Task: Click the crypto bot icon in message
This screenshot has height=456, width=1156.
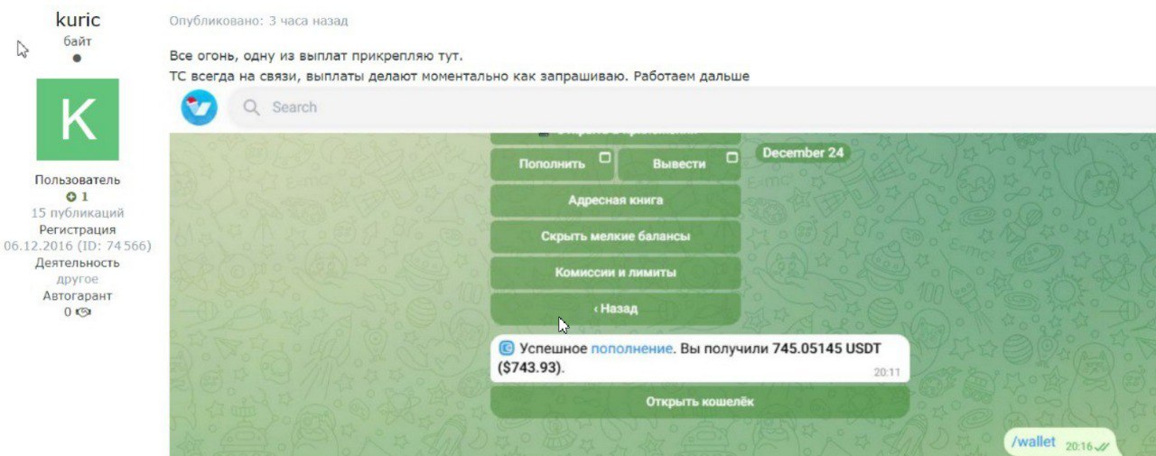Action: click(507, 349)
